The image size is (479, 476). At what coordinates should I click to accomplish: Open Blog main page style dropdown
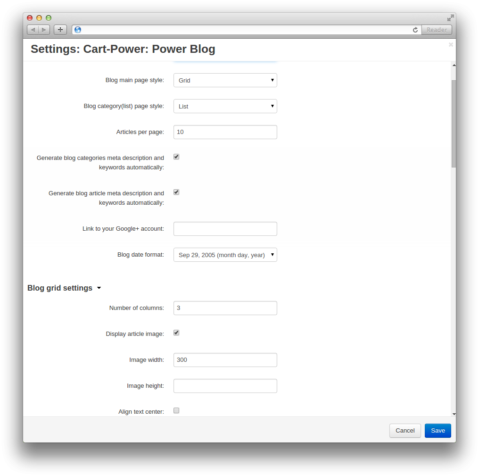coord(225,80)
